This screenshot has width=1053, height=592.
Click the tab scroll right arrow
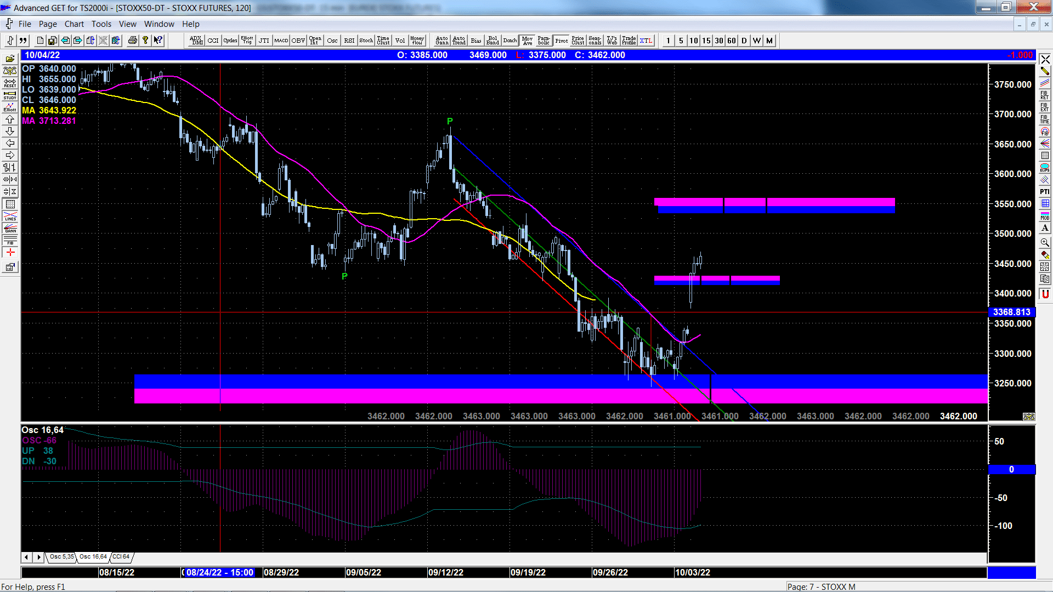click(38, 557)
